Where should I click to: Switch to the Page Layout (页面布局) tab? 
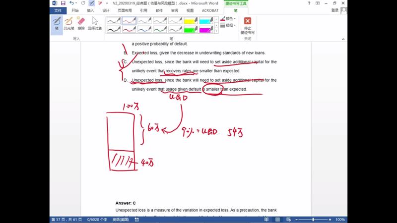pyautogui.click(x=125, y=10)
